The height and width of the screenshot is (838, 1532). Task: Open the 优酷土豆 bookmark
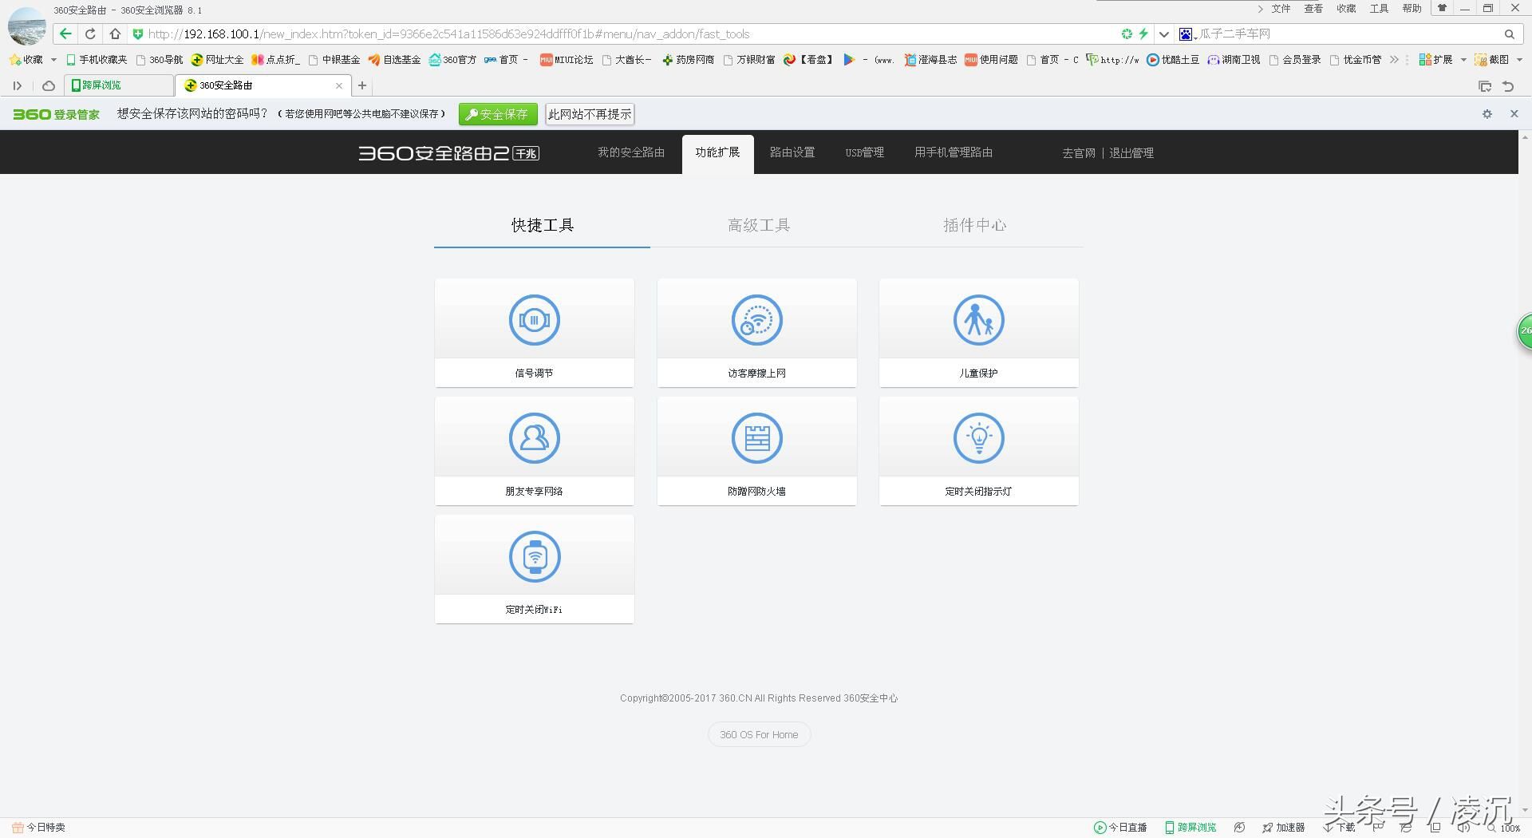point(1173,60)
